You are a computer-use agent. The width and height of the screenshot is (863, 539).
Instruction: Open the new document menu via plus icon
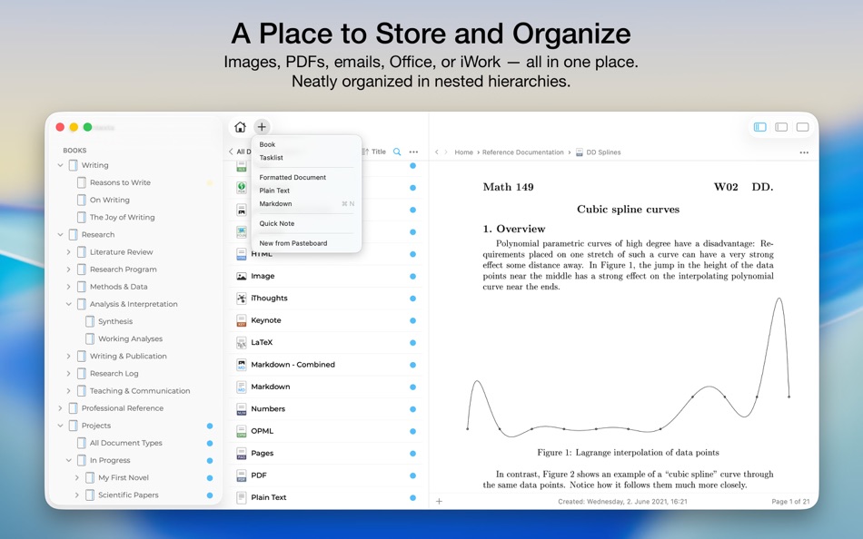coord(262,127)
